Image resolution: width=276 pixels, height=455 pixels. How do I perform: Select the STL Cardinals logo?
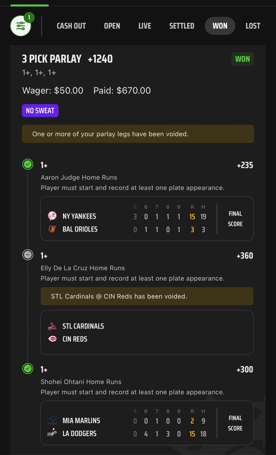(52, 326)
